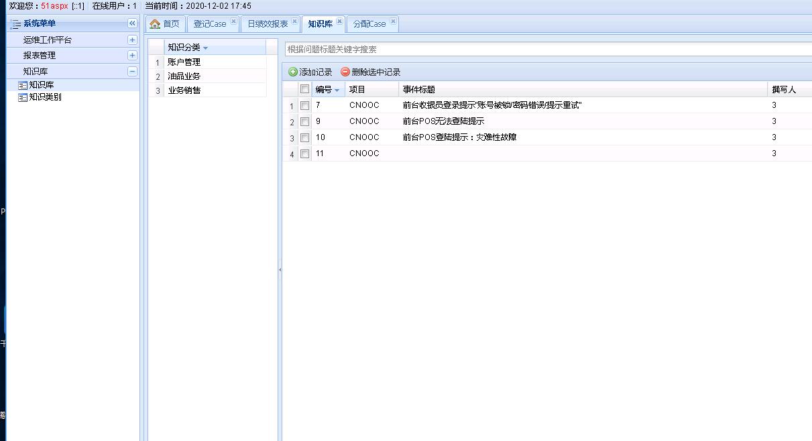Expand the 运维工作平台 menu section
The width and height of the screenshot is (812, 441).
(132, 40)
